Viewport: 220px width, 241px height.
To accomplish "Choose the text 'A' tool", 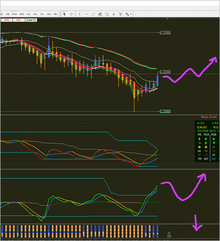I will 113,14.
